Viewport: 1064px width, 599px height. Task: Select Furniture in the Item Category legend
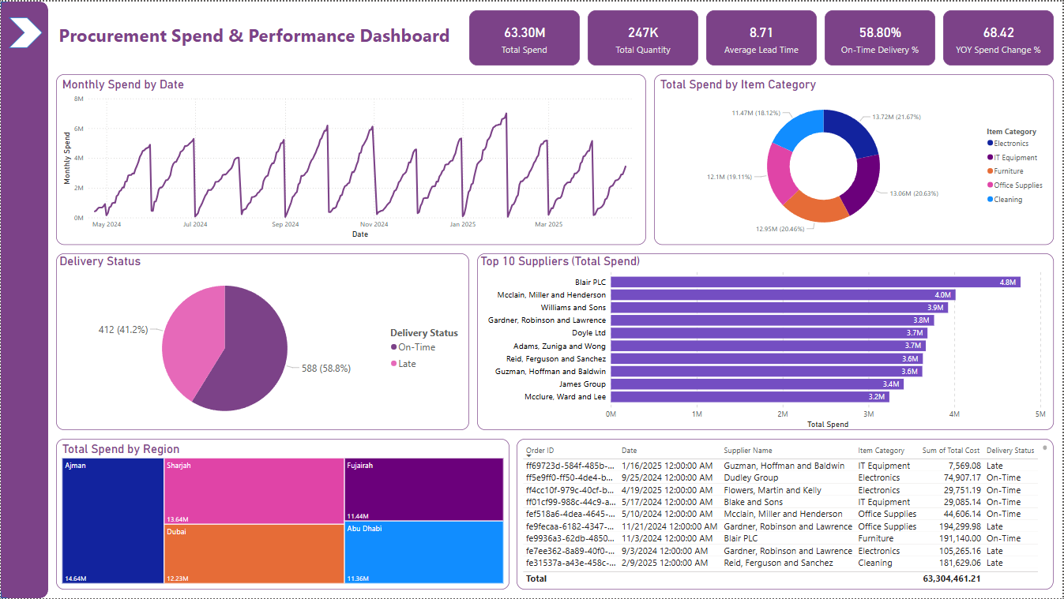(1011, 170)
